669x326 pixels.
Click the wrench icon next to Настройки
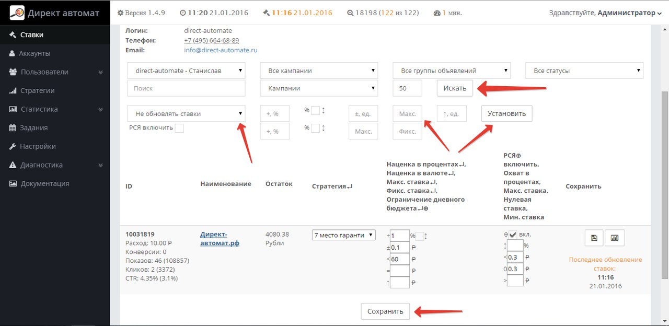click(x=13, y=147)
